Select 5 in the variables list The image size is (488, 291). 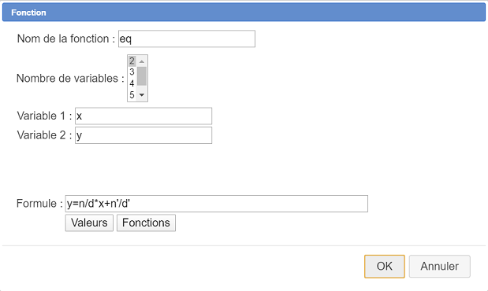pos(132,94)
